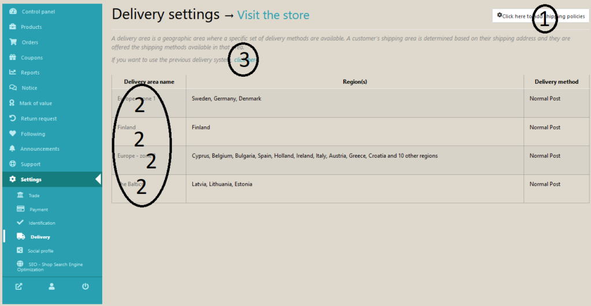Screen dimensions: 591x306
Task: Click the Support globe icon
Action: click(13, 164)
